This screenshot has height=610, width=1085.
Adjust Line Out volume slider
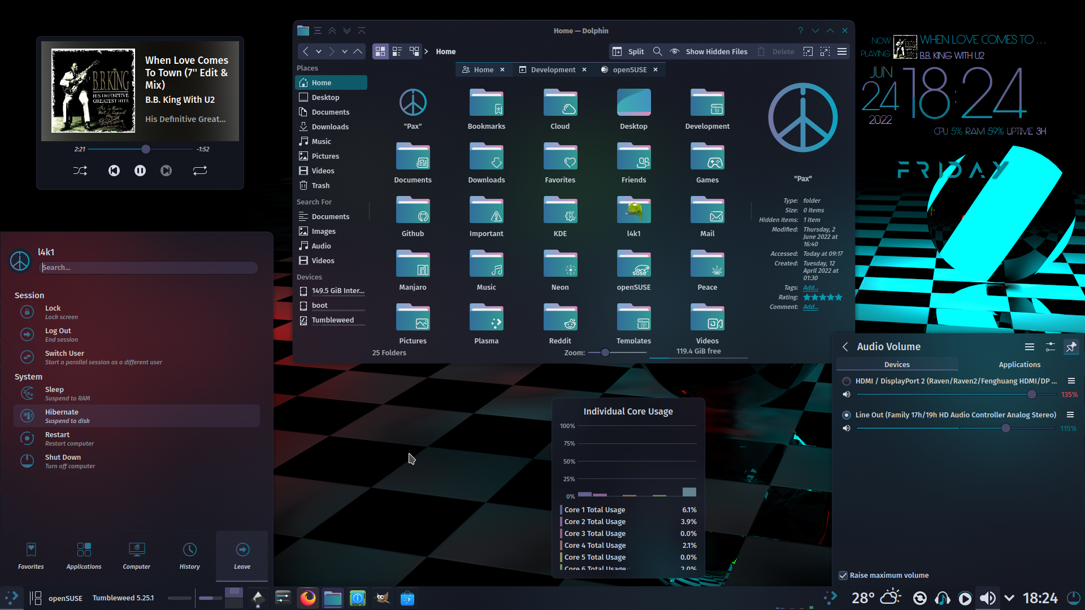[x=956, y=428]
